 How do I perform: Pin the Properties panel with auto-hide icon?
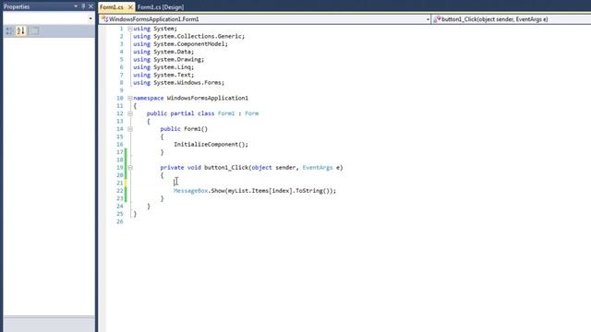point(83,6)
